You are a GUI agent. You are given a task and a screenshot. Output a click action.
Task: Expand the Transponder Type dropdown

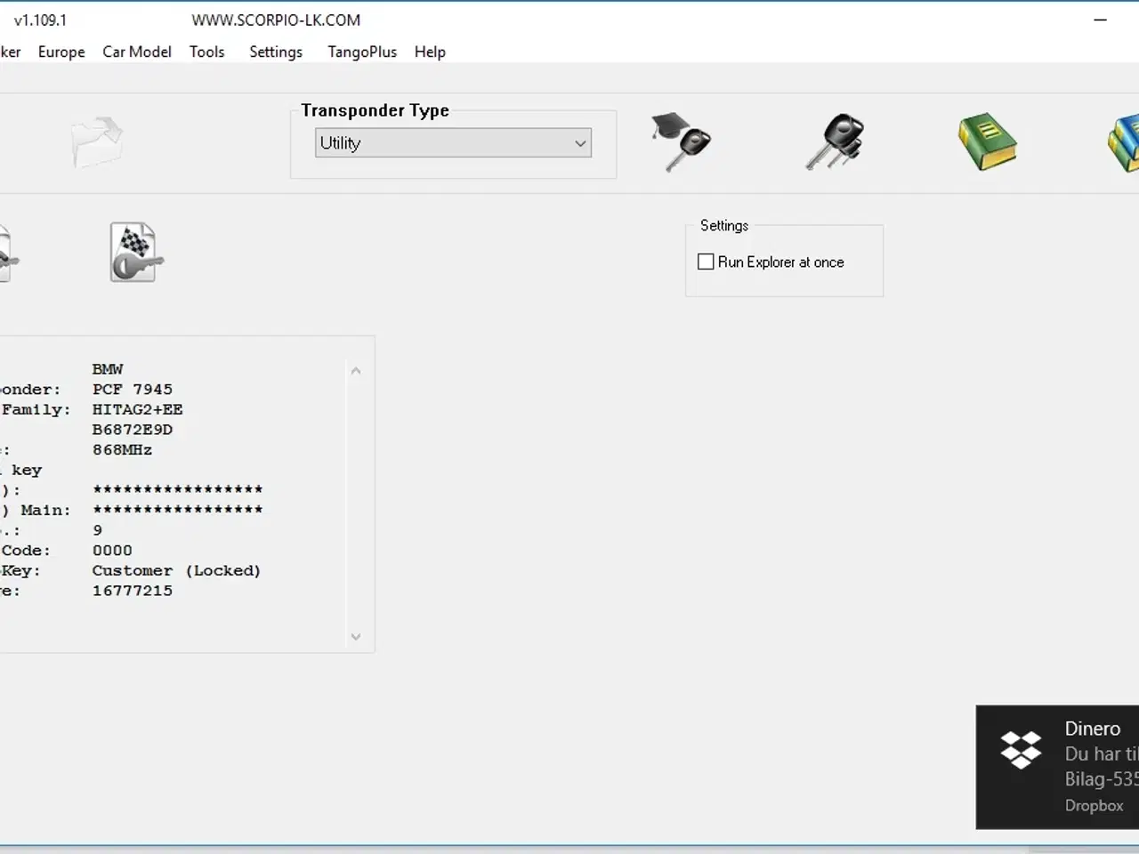click(580, 143)
